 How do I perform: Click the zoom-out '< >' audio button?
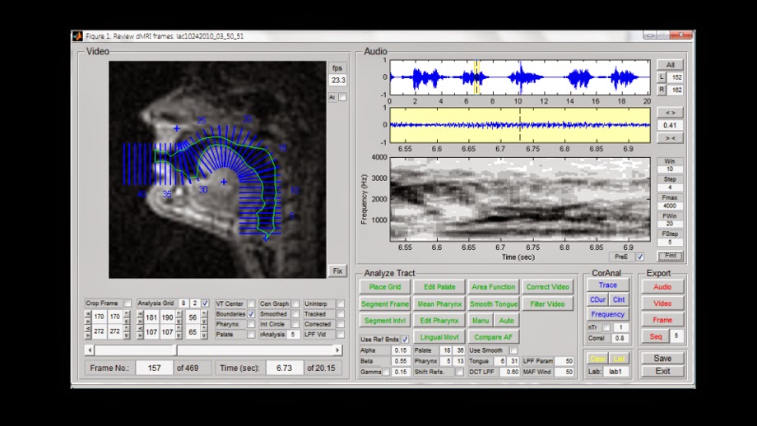pyautogui.click(x=670, y=113)
